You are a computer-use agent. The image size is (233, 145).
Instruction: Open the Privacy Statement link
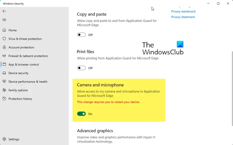(x=183, y=17)
